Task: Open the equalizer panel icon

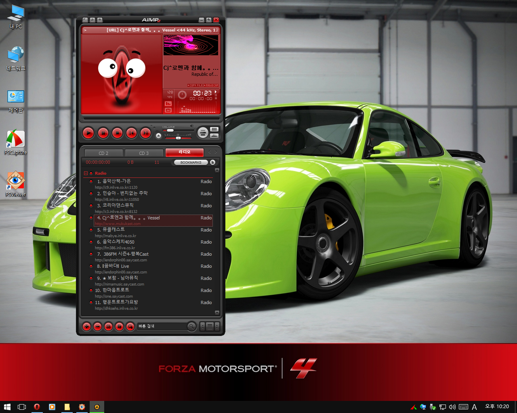Action: pos(214,136)
